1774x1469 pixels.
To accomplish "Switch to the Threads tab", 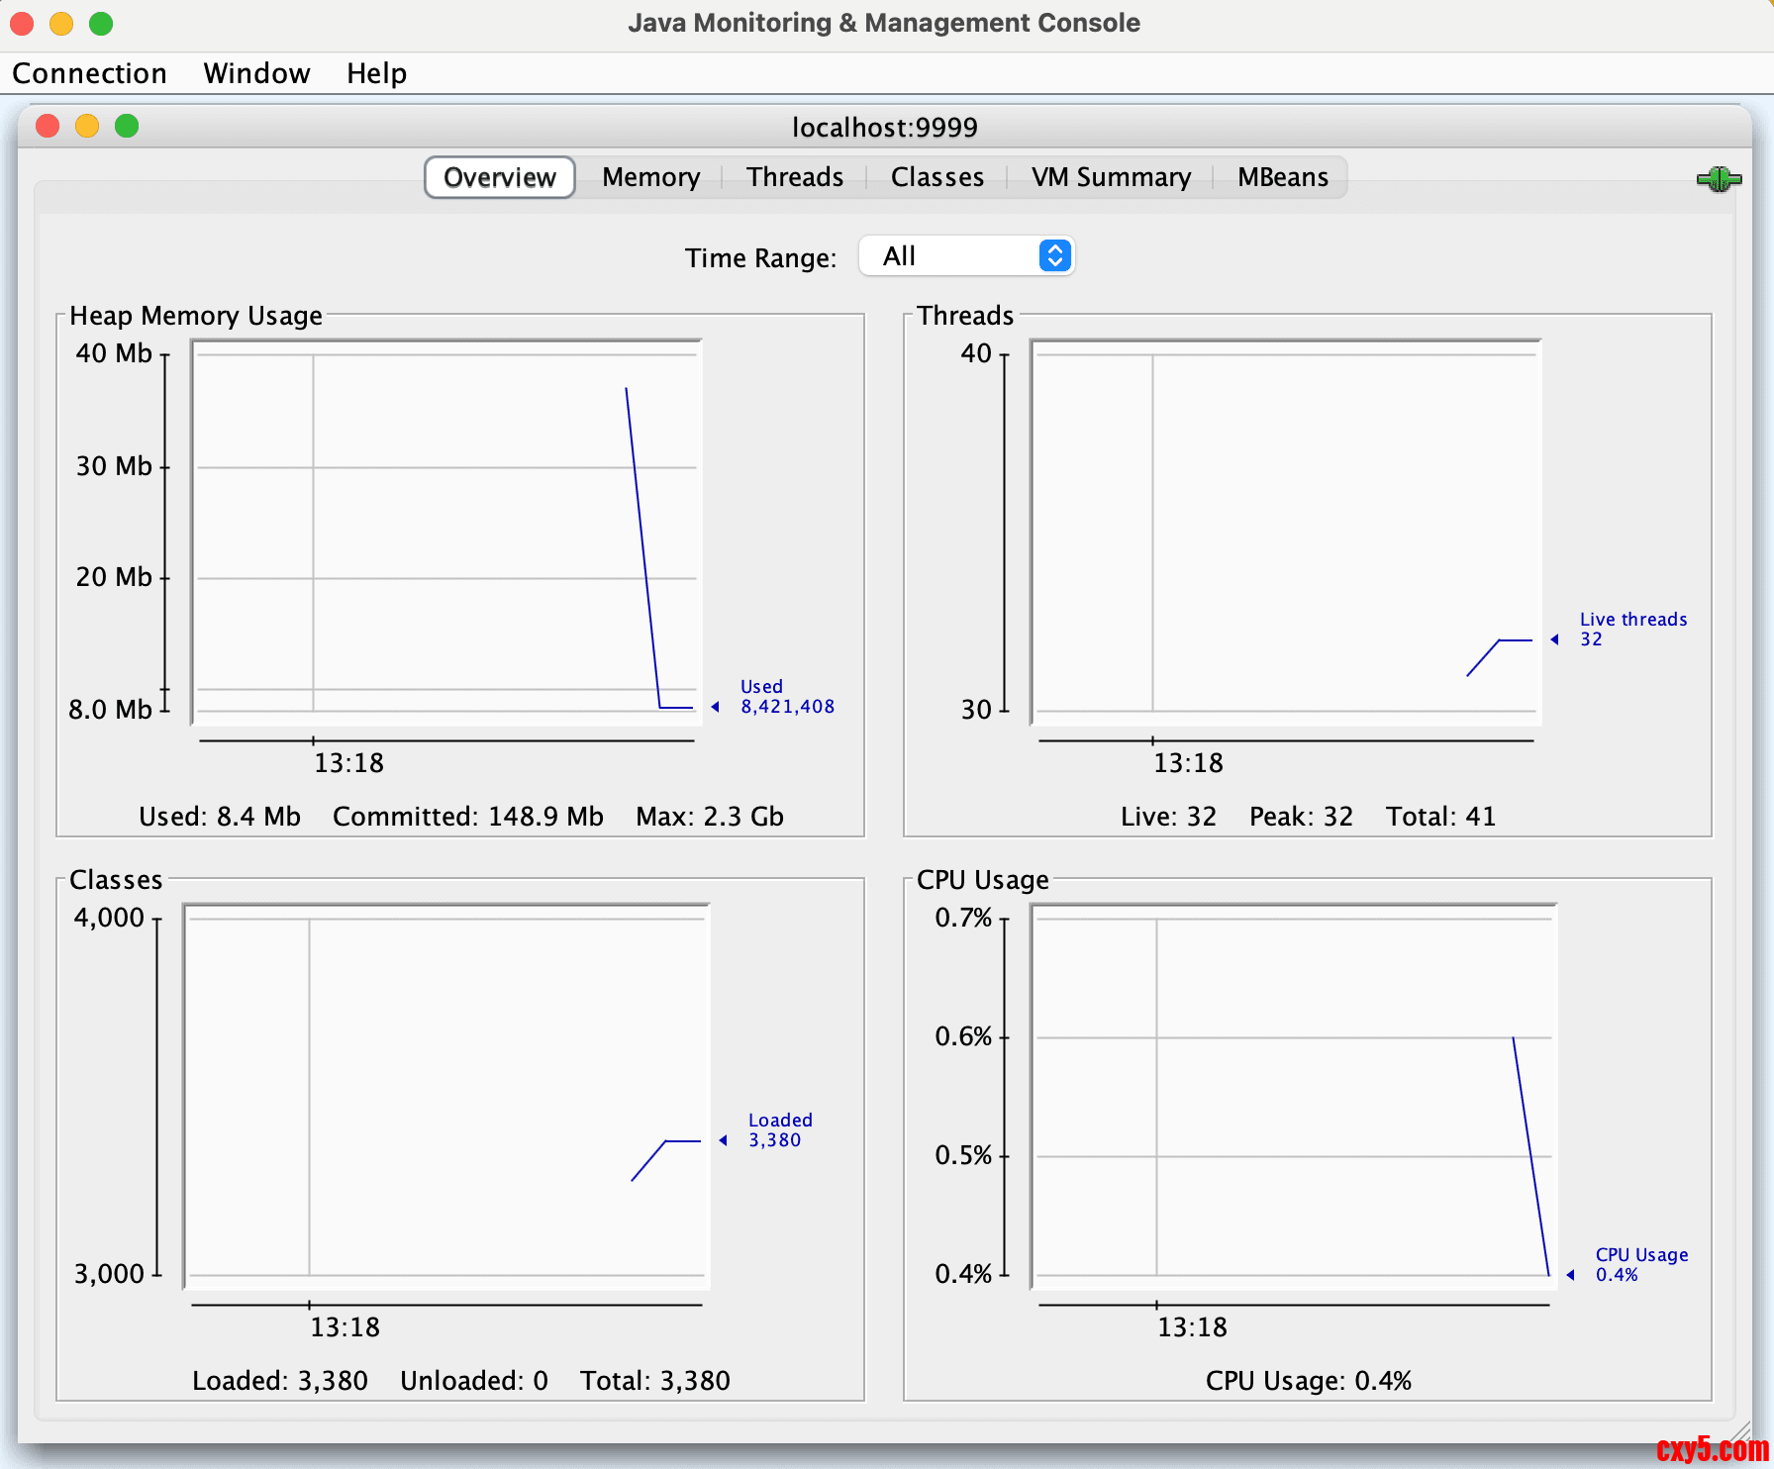I will point(794,177).
